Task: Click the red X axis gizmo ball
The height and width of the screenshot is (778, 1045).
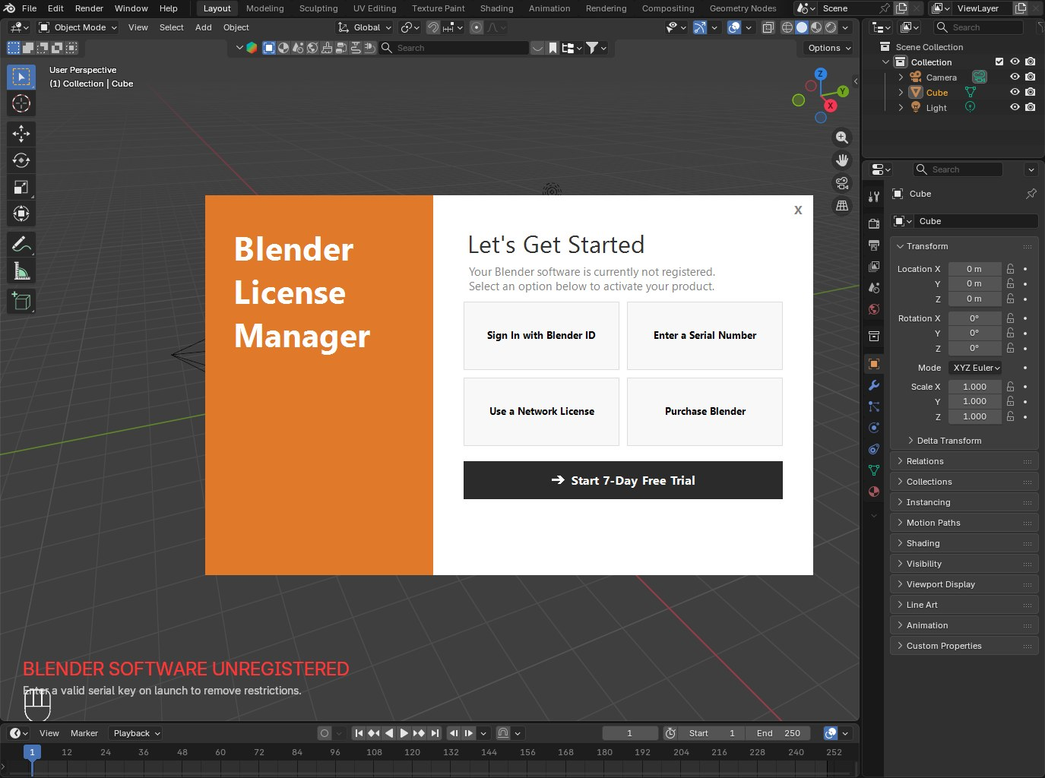Action: point(831,106)
